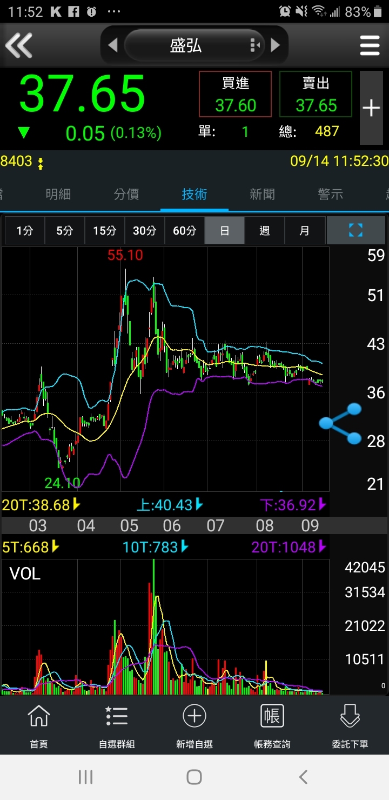
Task: Expand the 5T:668 volume setting
Action: pyautogui.click(x=30, y=547)
